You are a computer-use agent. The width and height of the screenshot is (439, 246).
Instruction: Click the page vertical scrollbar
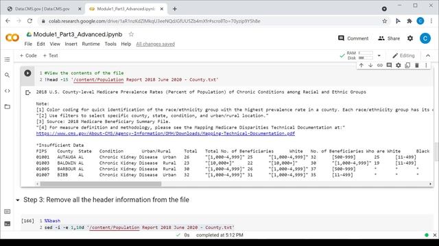436,152
